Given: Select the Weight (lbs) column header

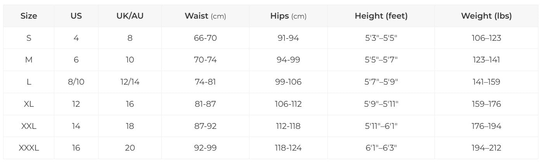Looking at the screenshot, I should point(486,16).
